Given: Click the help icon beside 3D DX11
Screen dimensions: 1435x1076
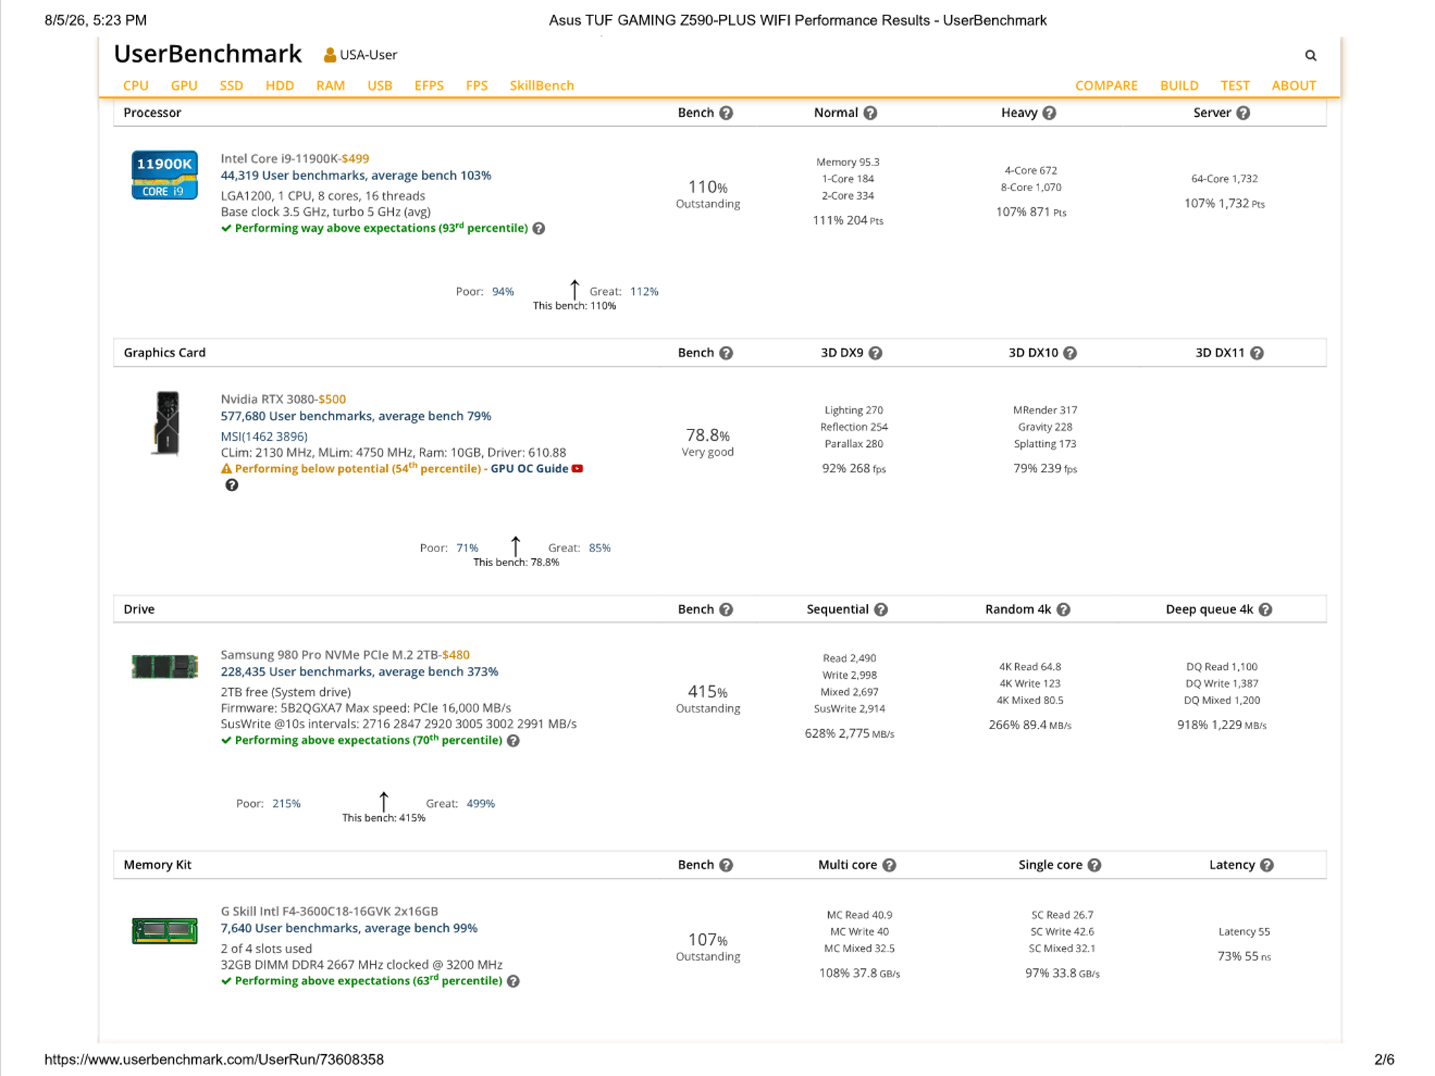Looking at the screenshot, I should (x=1257, y=353).
